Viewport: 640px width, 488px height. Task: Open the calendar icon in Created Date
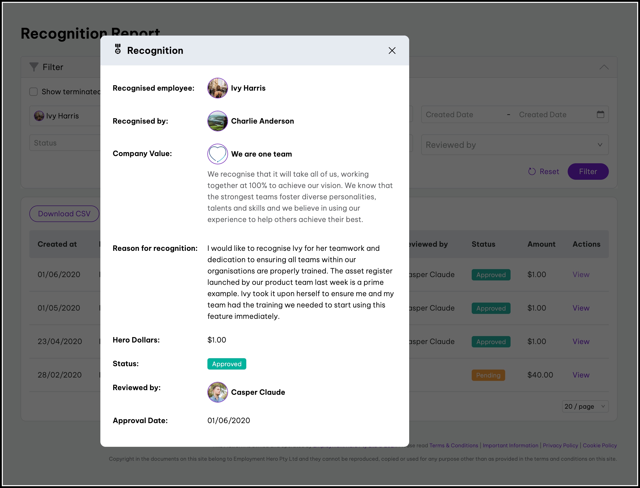click(x=600, y=114)
